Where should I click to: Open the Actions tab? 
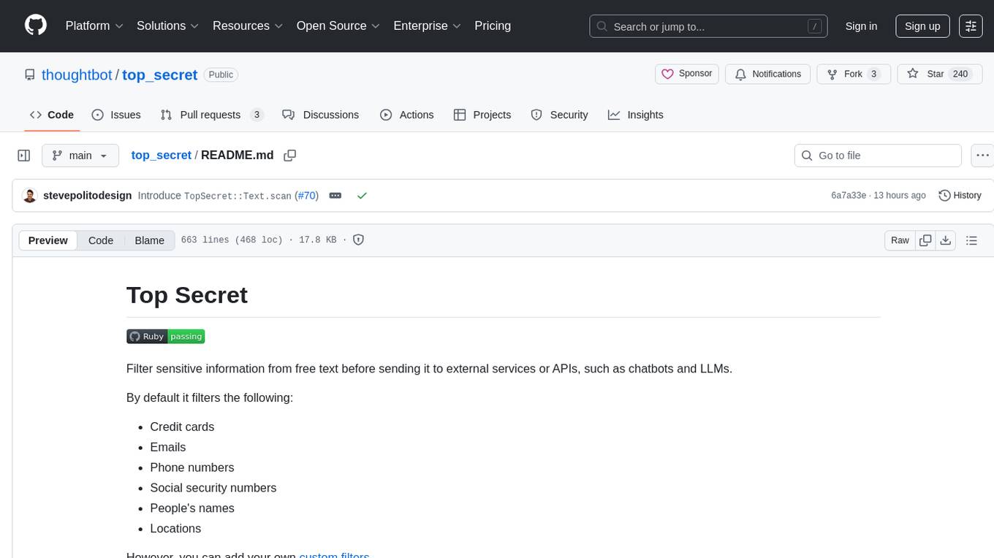coord(407,115)
